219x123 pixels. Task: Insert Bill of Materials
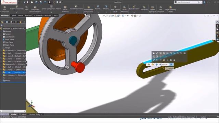124,9
